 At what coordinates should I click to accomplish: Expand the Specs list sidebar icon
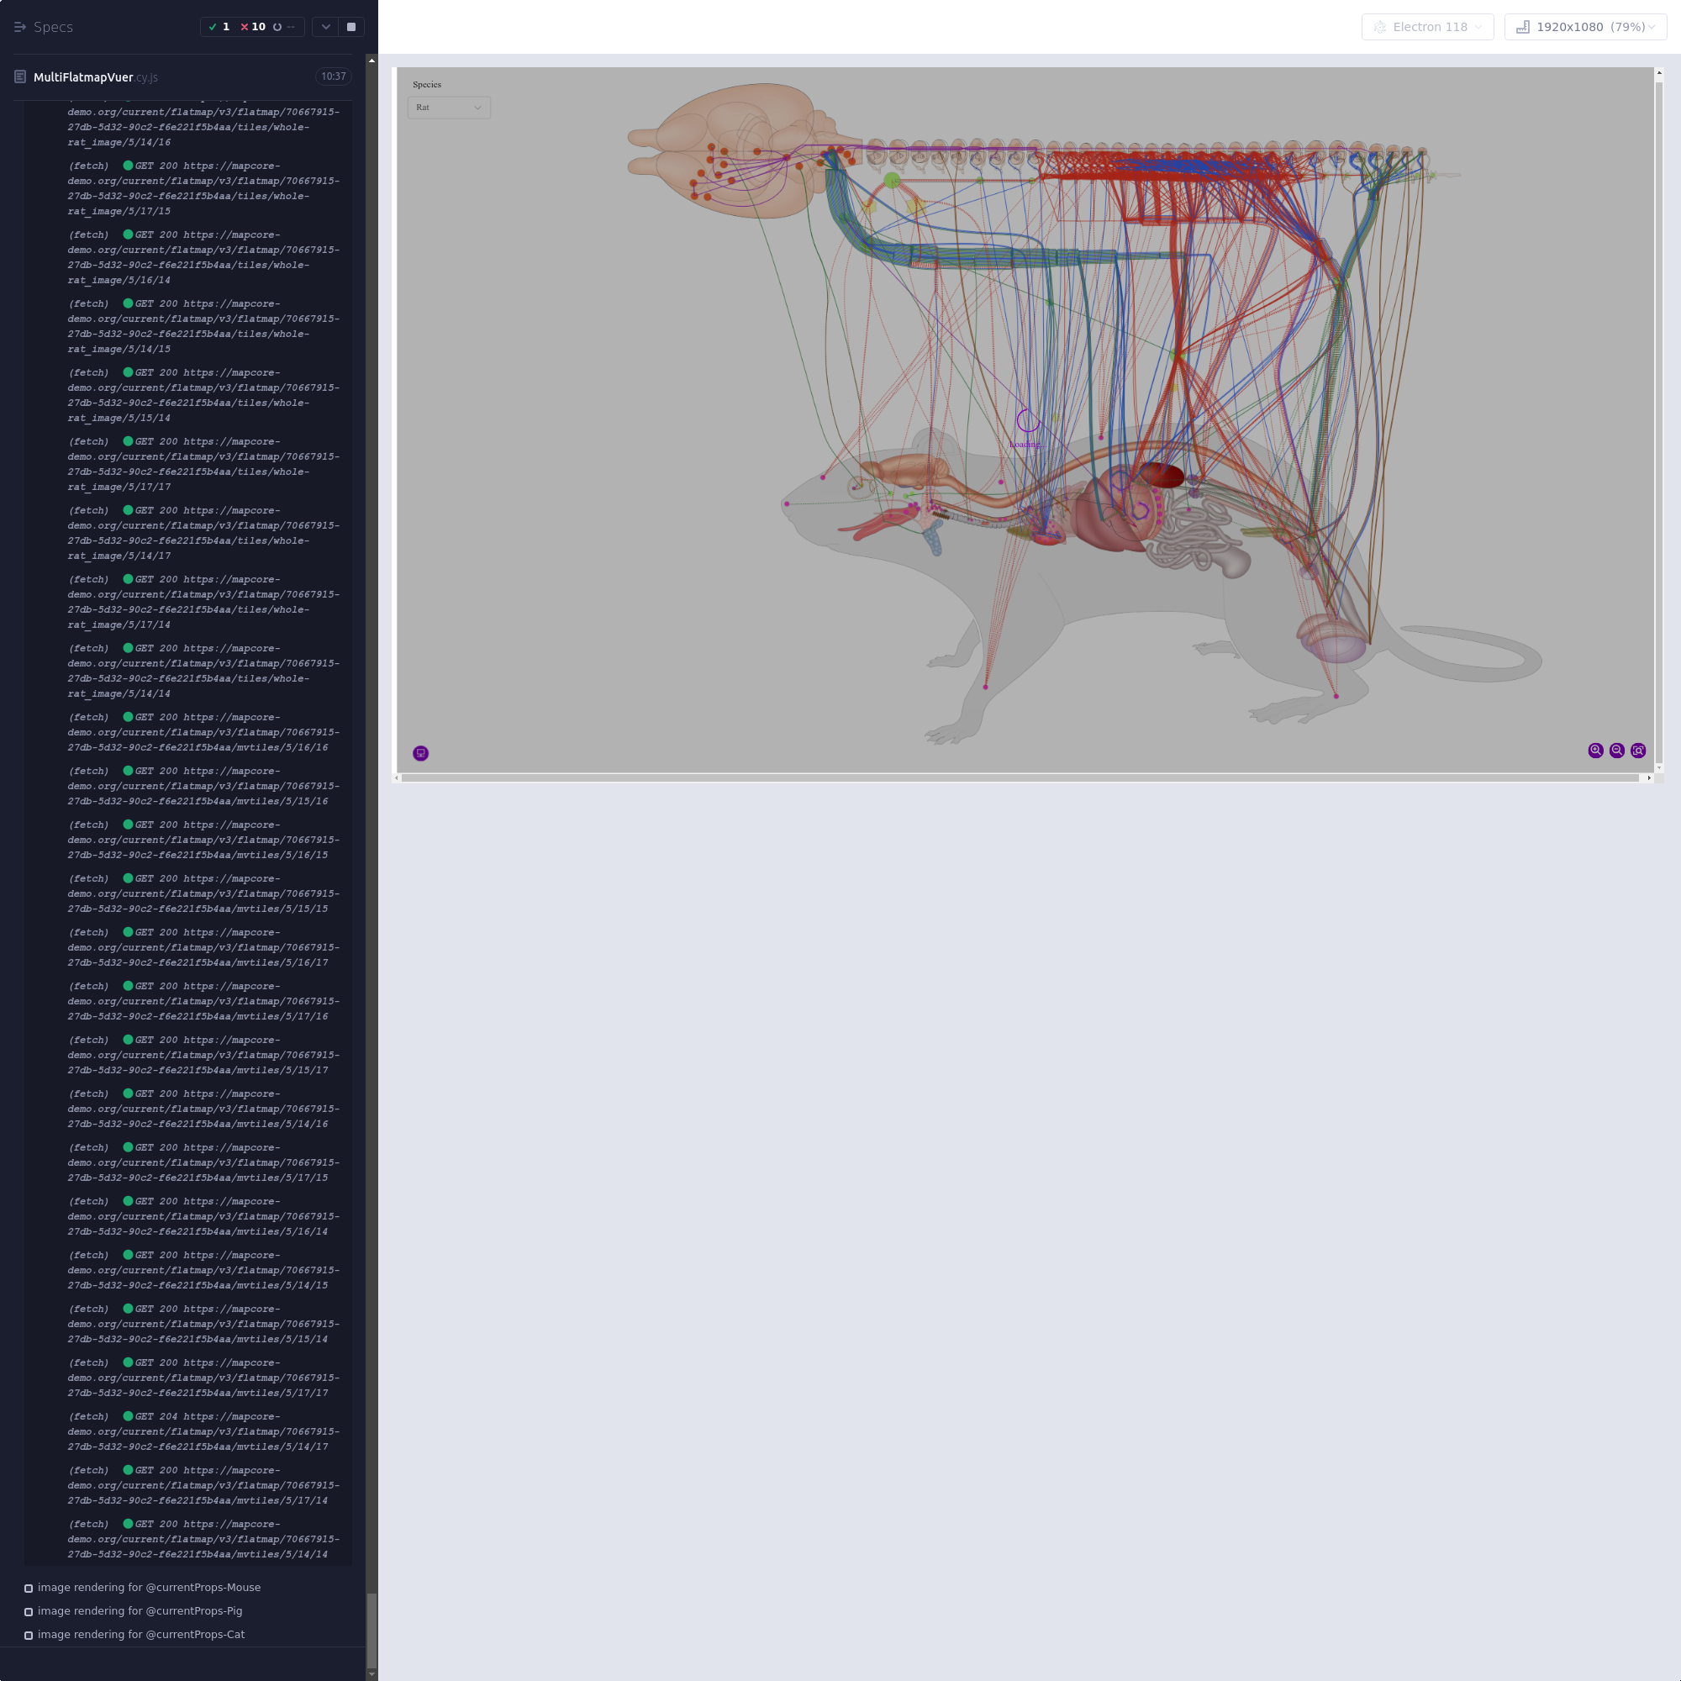[x=20, y=27]
